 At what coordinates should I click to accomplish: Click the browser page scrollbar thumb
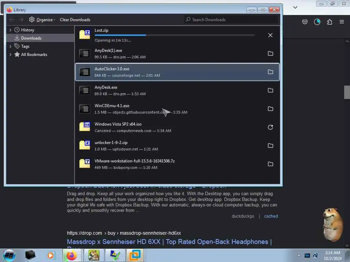[x=347, y=92]
